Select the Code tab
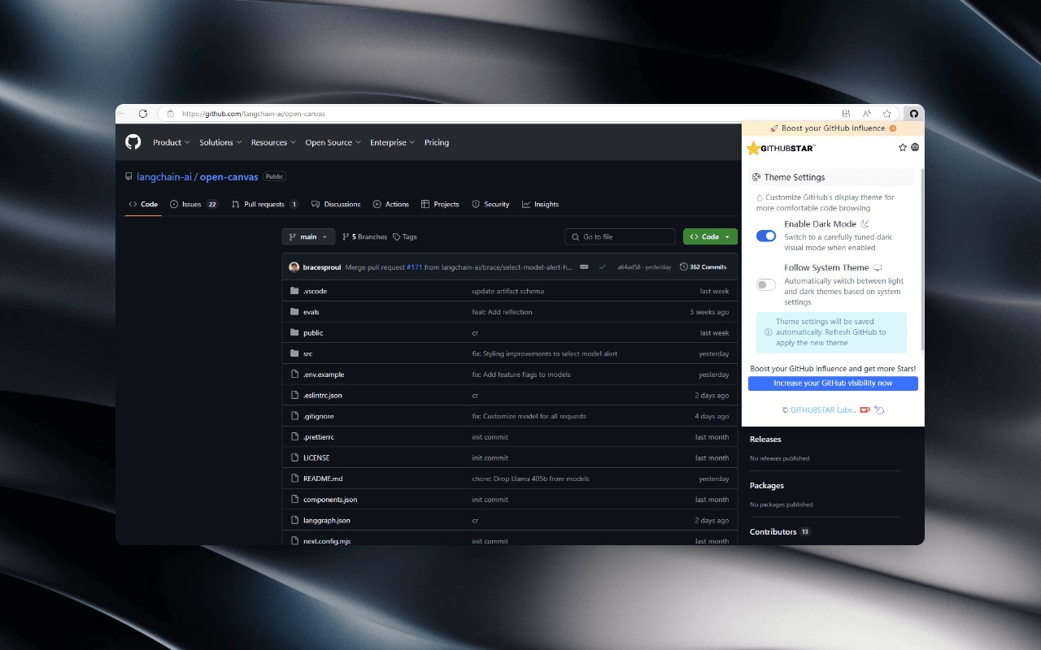Image resolution: width=1041 pixels, height=650 pixels. (143, 204)
